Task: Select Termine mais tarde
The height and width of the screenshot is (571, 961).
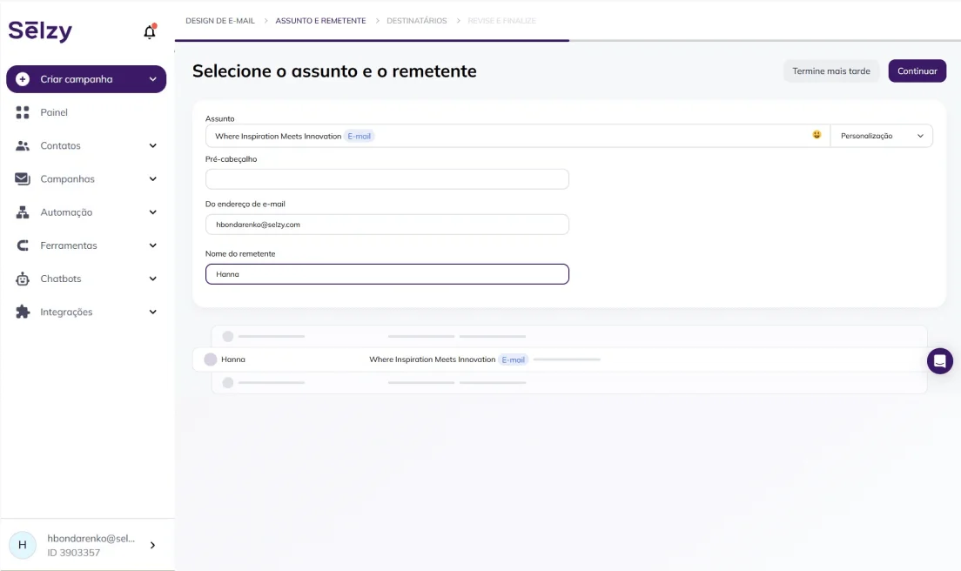Action: click(x=831, y=71)
